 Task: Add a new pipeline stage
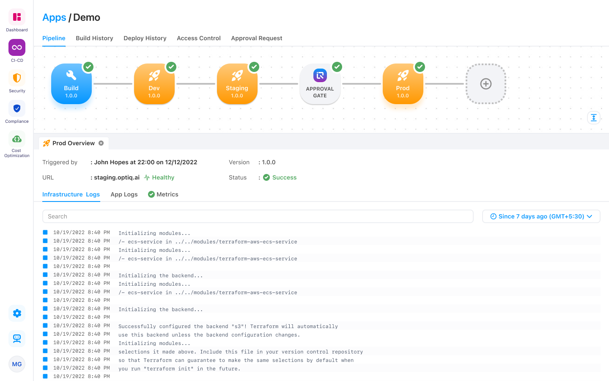point(486,84)
